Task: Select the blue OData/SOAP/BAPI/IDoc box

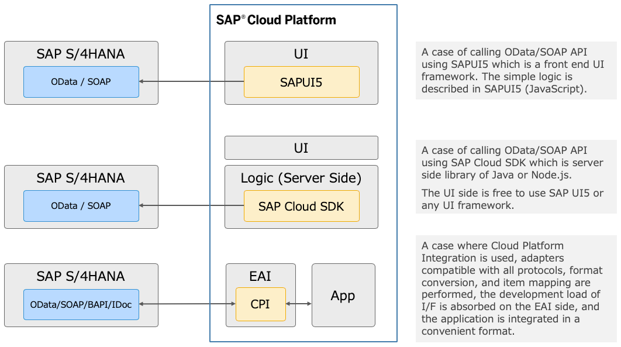Action: (81, 304)
